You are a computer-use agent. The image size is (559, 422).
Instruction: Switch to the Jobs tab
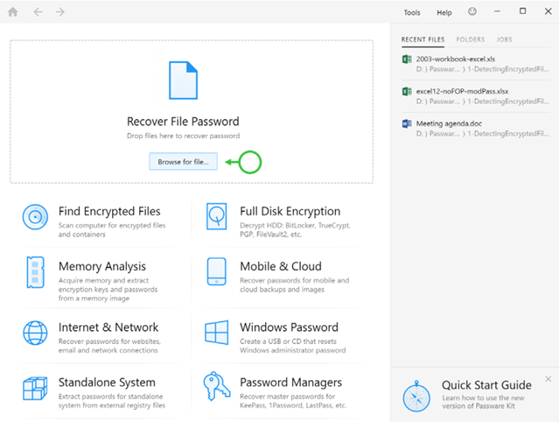504,39
